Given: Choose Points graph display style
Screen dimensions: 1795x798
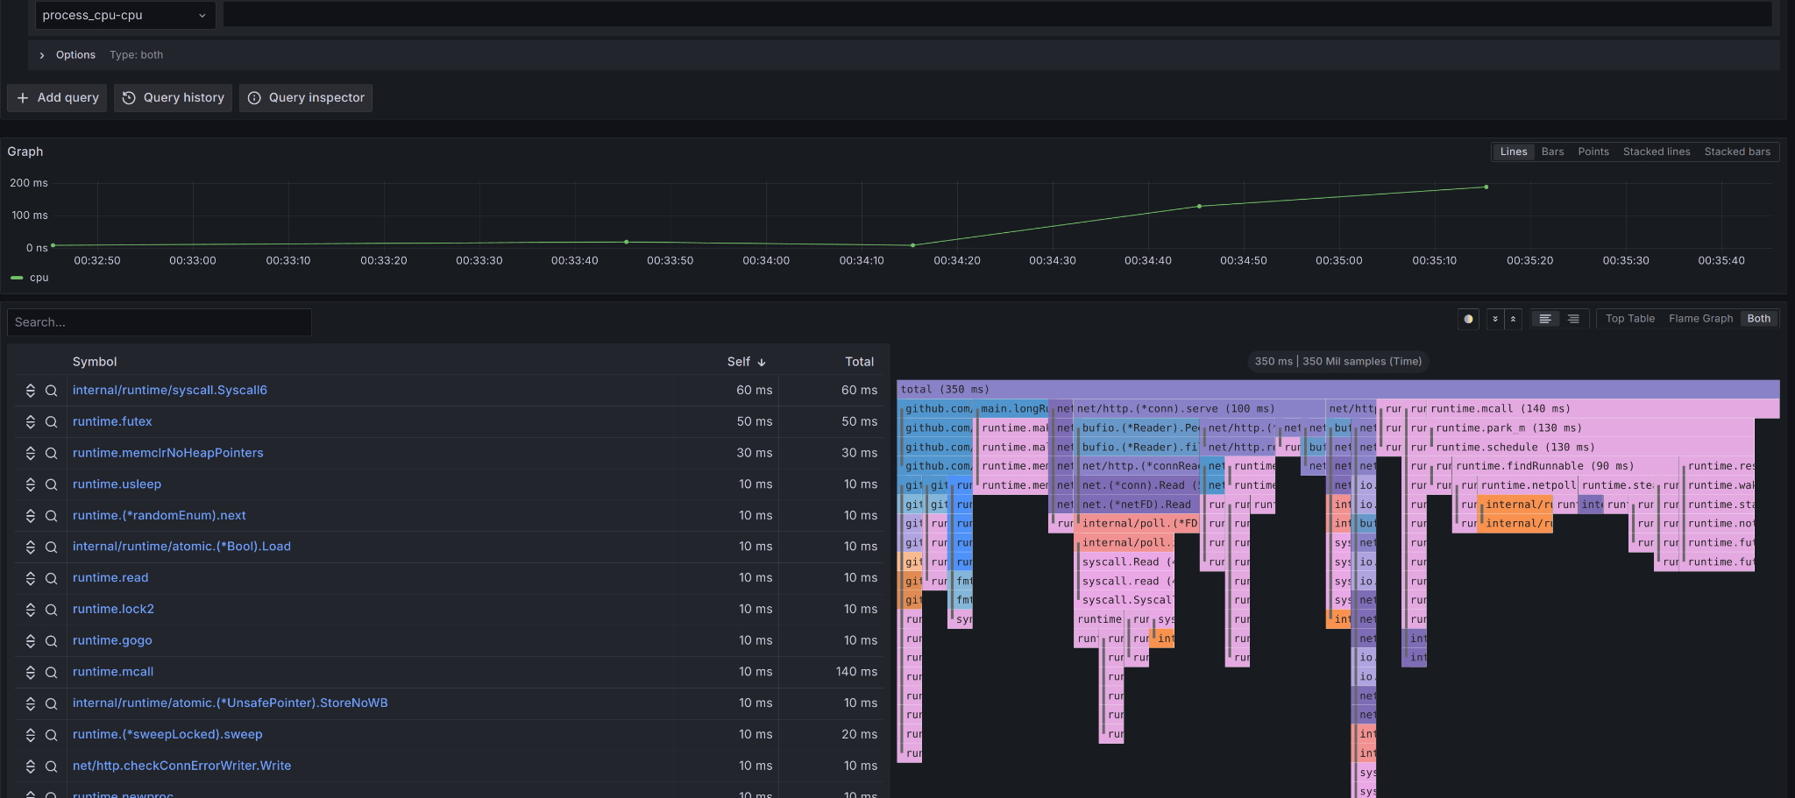Looking at the screenshot, I should coord(1593,152).
